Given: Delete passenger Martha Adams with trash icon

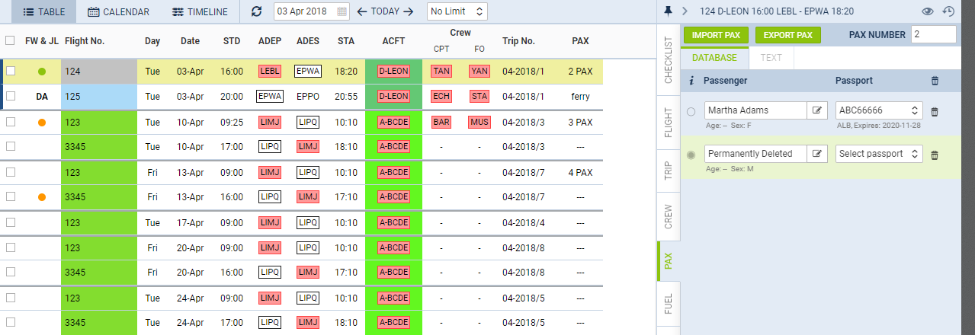Looking at the screenshot, I should [935, 111].
